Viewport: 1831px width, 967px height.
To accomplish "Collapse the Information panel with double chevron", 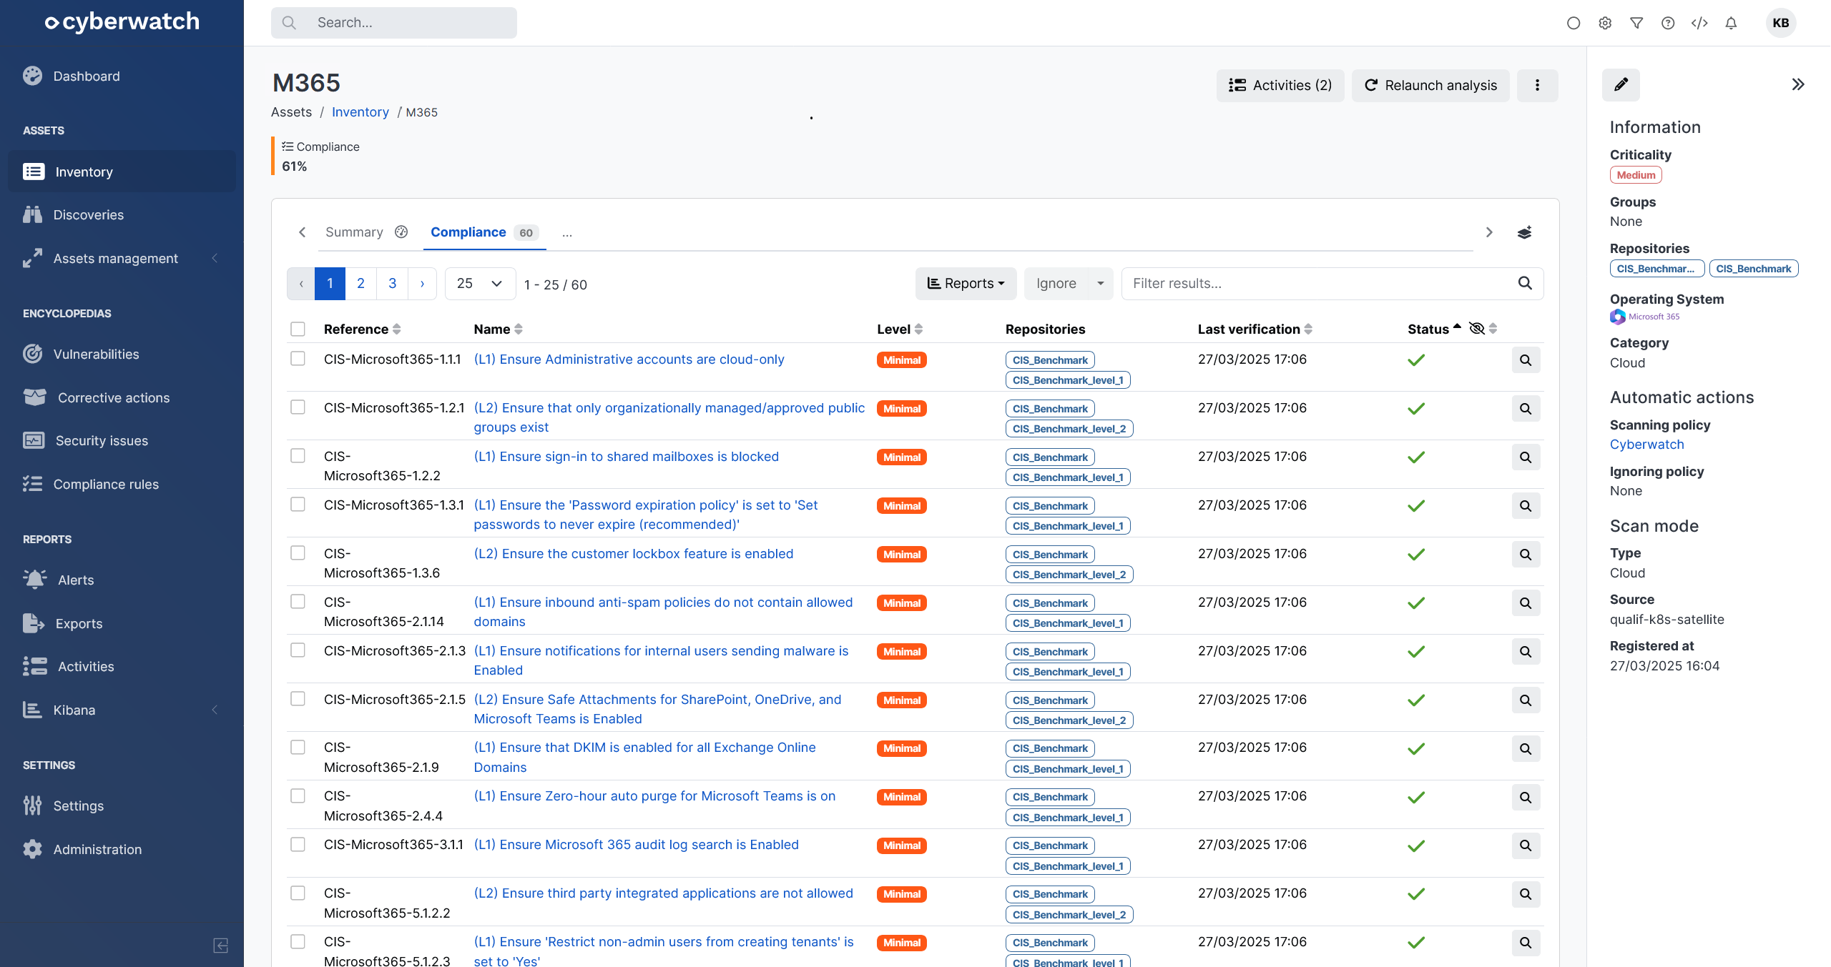I will pos(1798,84).
